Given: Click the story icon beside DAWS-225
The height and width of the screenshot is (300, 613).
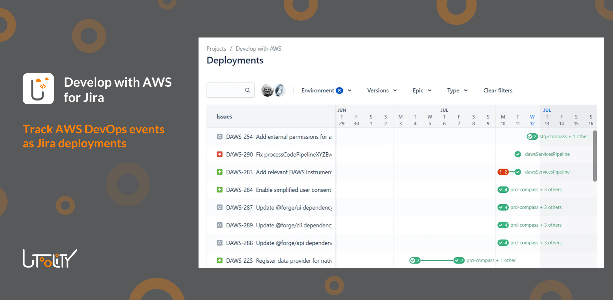Looking at the screenshot, I should [x=220, y=260].
